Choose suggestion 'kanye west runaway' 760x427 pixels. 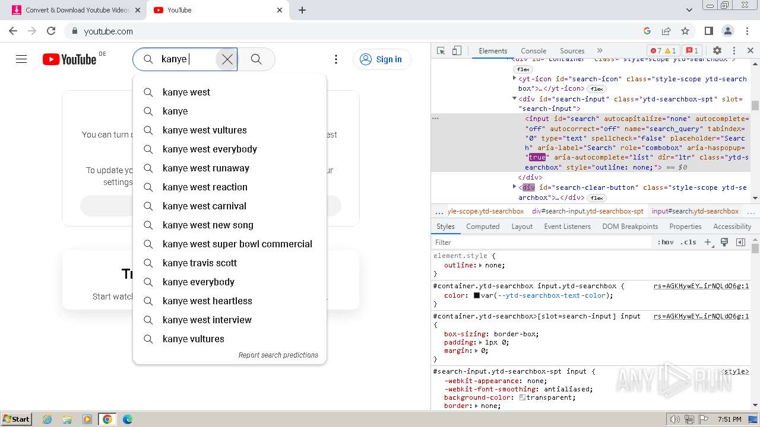point(230,168)
